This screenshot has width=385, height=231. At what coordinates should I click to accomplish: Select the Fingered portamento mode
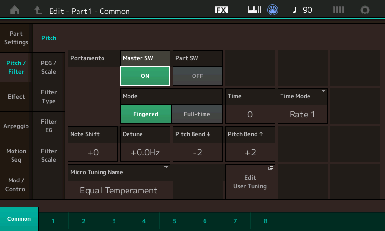tap(146, 114)
